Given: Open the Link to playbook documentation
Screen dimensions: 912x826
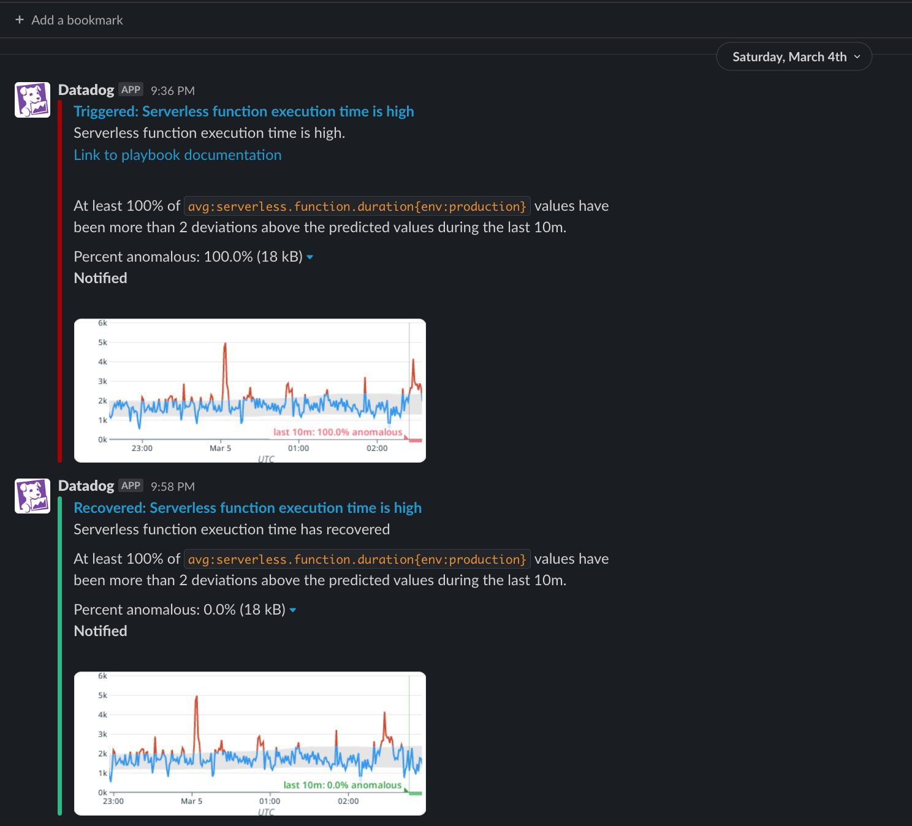Looking at the screenshot, I should 178,155.
